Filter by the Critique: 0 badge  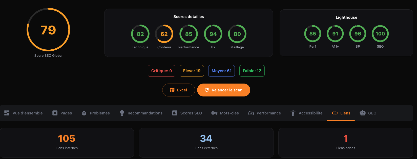tap(161, 71)
